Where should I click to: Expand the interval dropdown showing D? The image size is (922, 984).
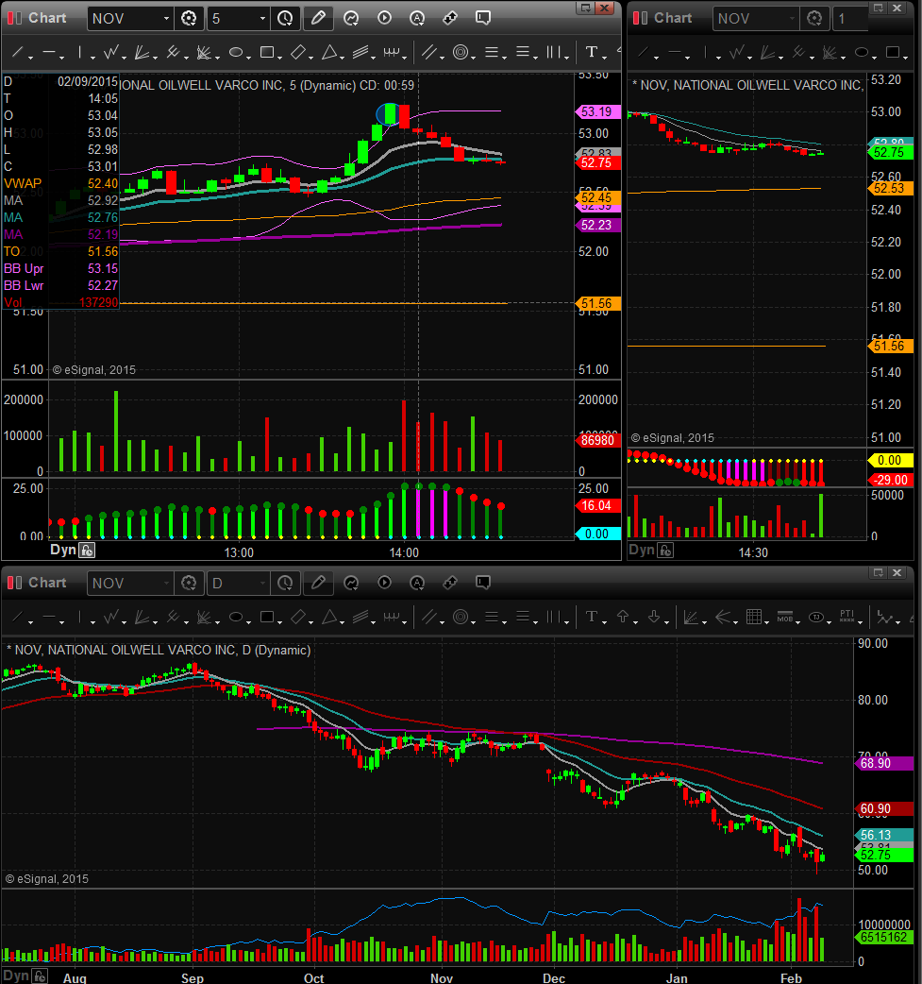(261, 583)
